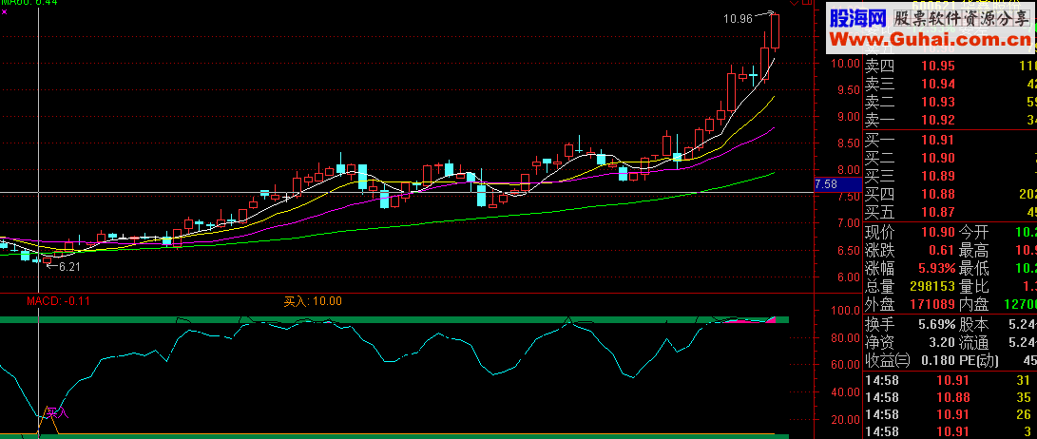Click the 量比 volume ratio label
This screenshot has height=439, width=1037.
(973, 287)
